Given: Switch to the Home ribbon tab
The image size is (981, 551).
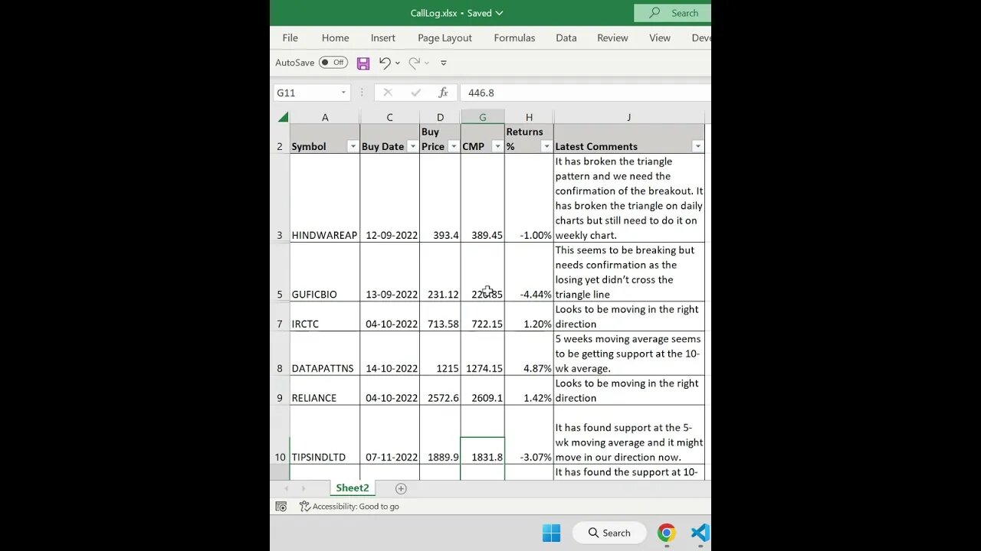Looking at the screenshot, I should (335, 37).
